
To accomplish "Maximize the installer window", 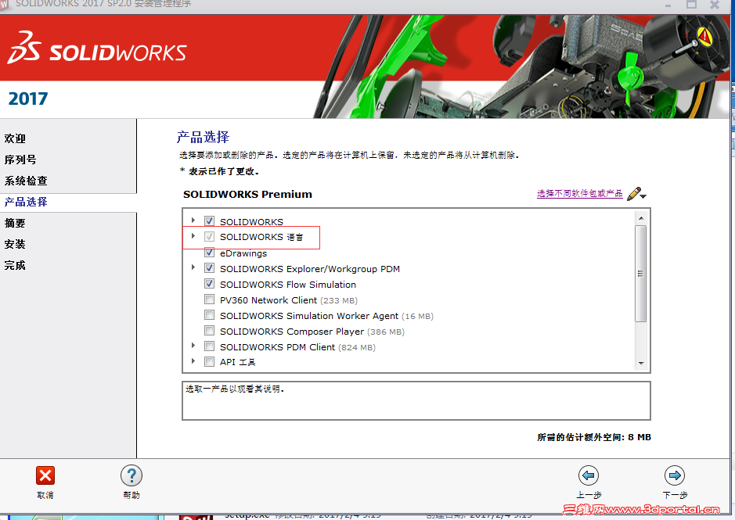I will point(691,5).
